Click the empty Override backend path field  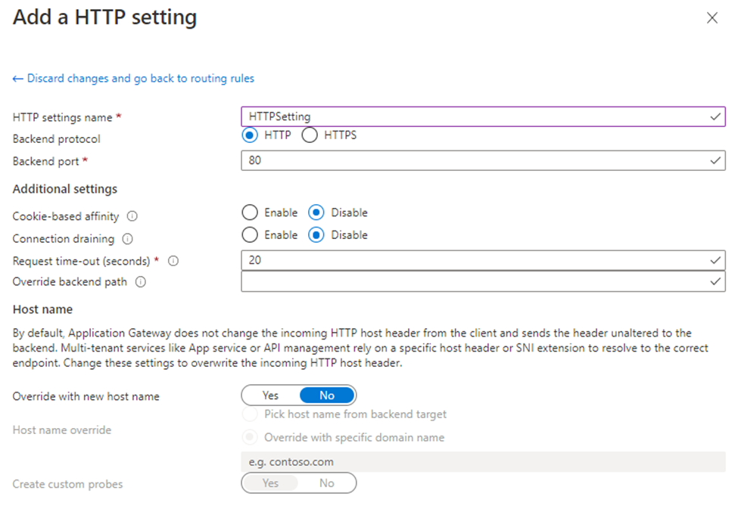[483, 282]
